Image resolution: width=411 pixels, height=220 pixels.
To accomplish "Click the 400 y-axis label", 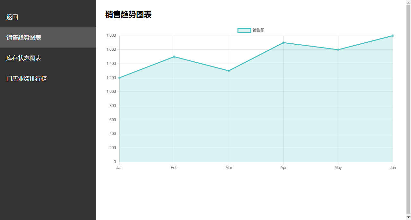I will pyautogui.click(x=113, y=134).
